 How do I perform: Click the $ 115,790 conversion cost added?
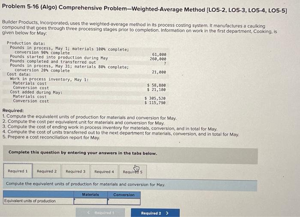[155, 103]
